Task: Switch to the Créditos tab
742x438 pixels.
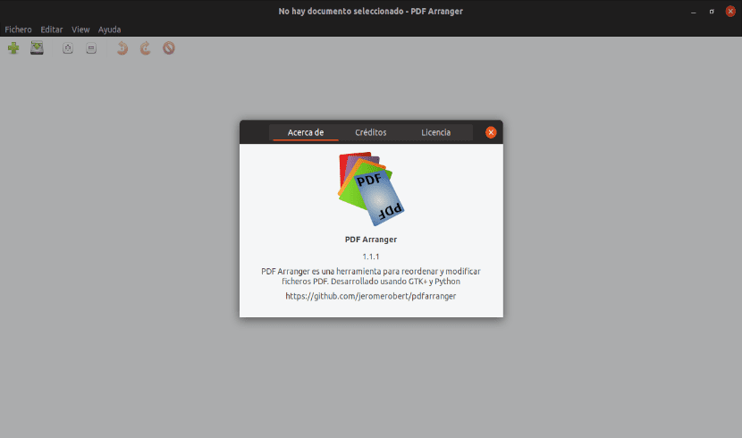Action: [x=371, y=132]
